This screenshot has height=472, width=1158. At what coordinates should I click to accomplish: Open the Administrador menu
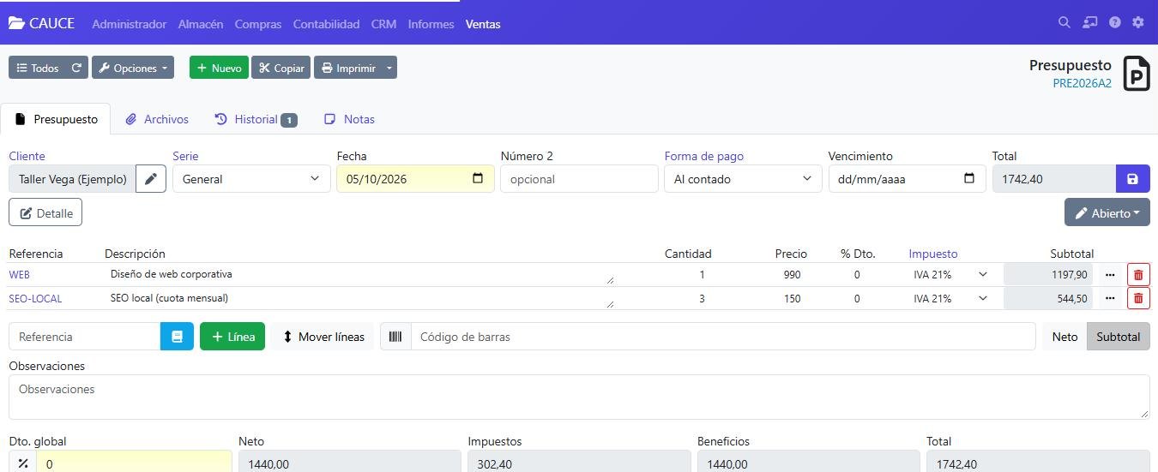coord(130,24)
